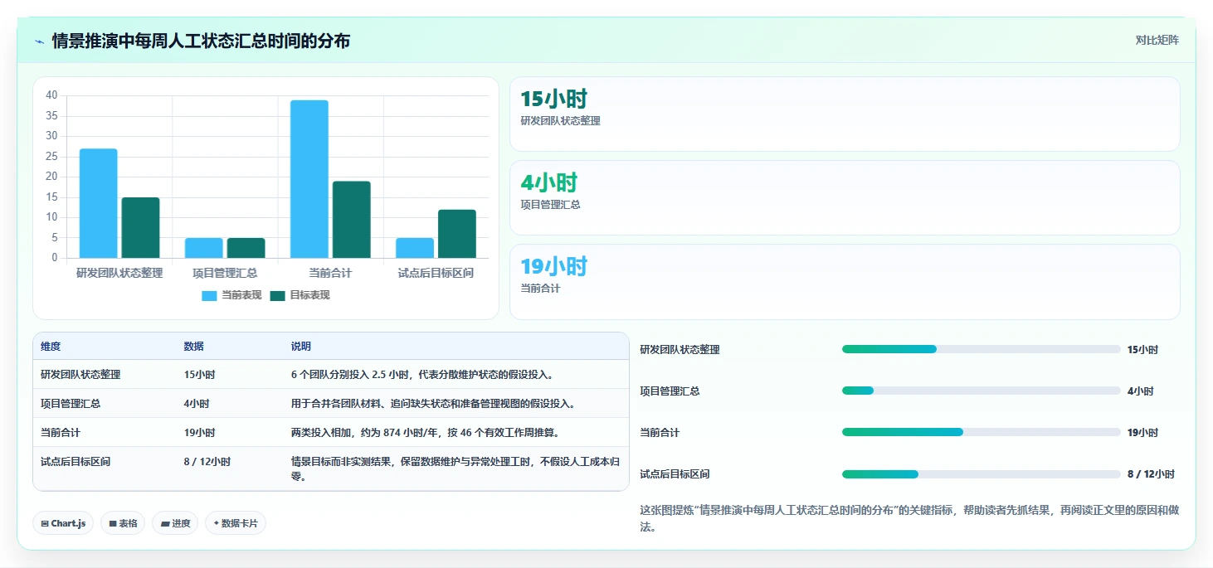The width and height of the screenshot is (1213, 568).
Task: Click the dark green bar for 当前合计
Action: (x=352, y=220)
